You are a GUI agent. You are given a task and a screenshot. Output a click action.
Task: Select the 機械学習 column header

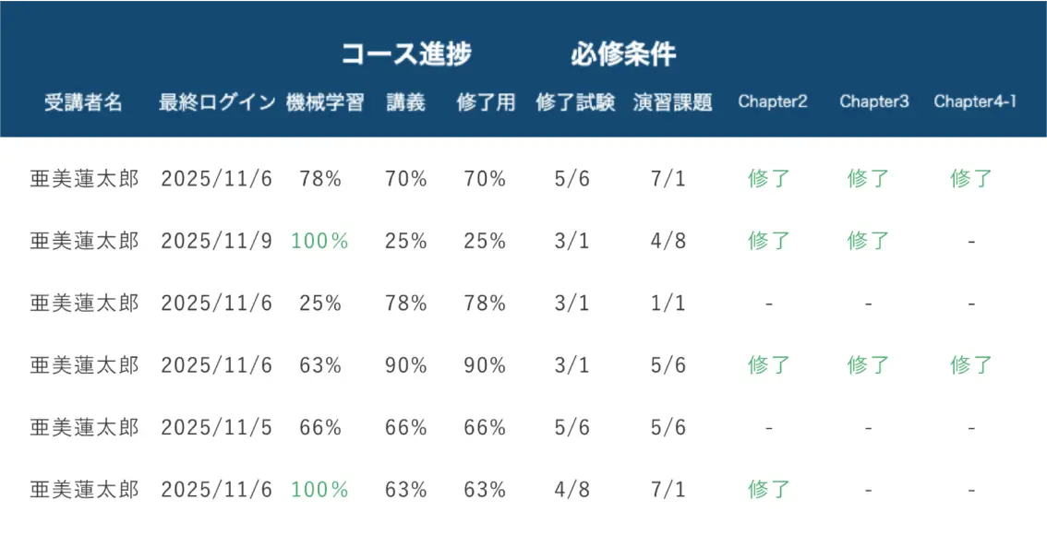pos(325,102)
